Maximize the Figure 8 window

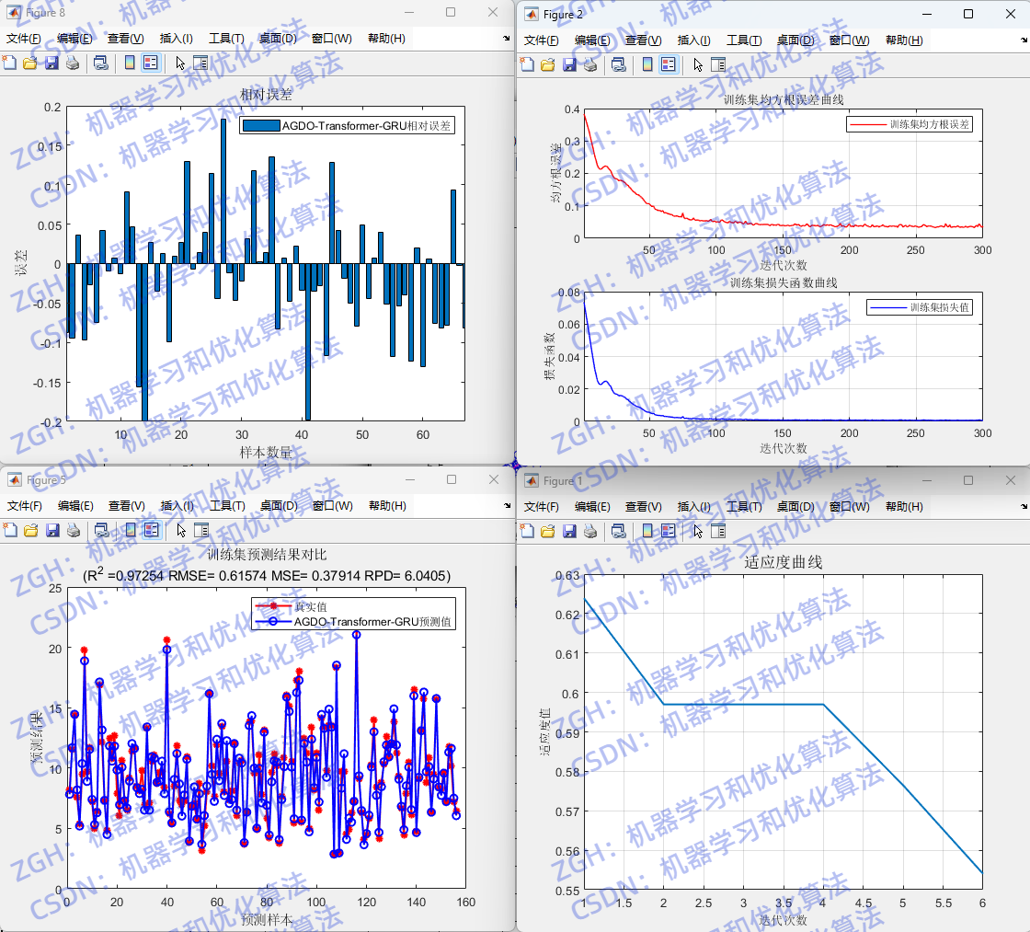[451, 12]
